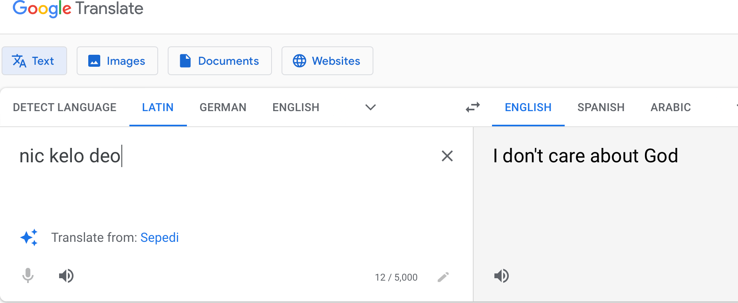The height and width of the screenshot is (303, 738).
Task: Clear source text with the X icon
Action: 447,156
